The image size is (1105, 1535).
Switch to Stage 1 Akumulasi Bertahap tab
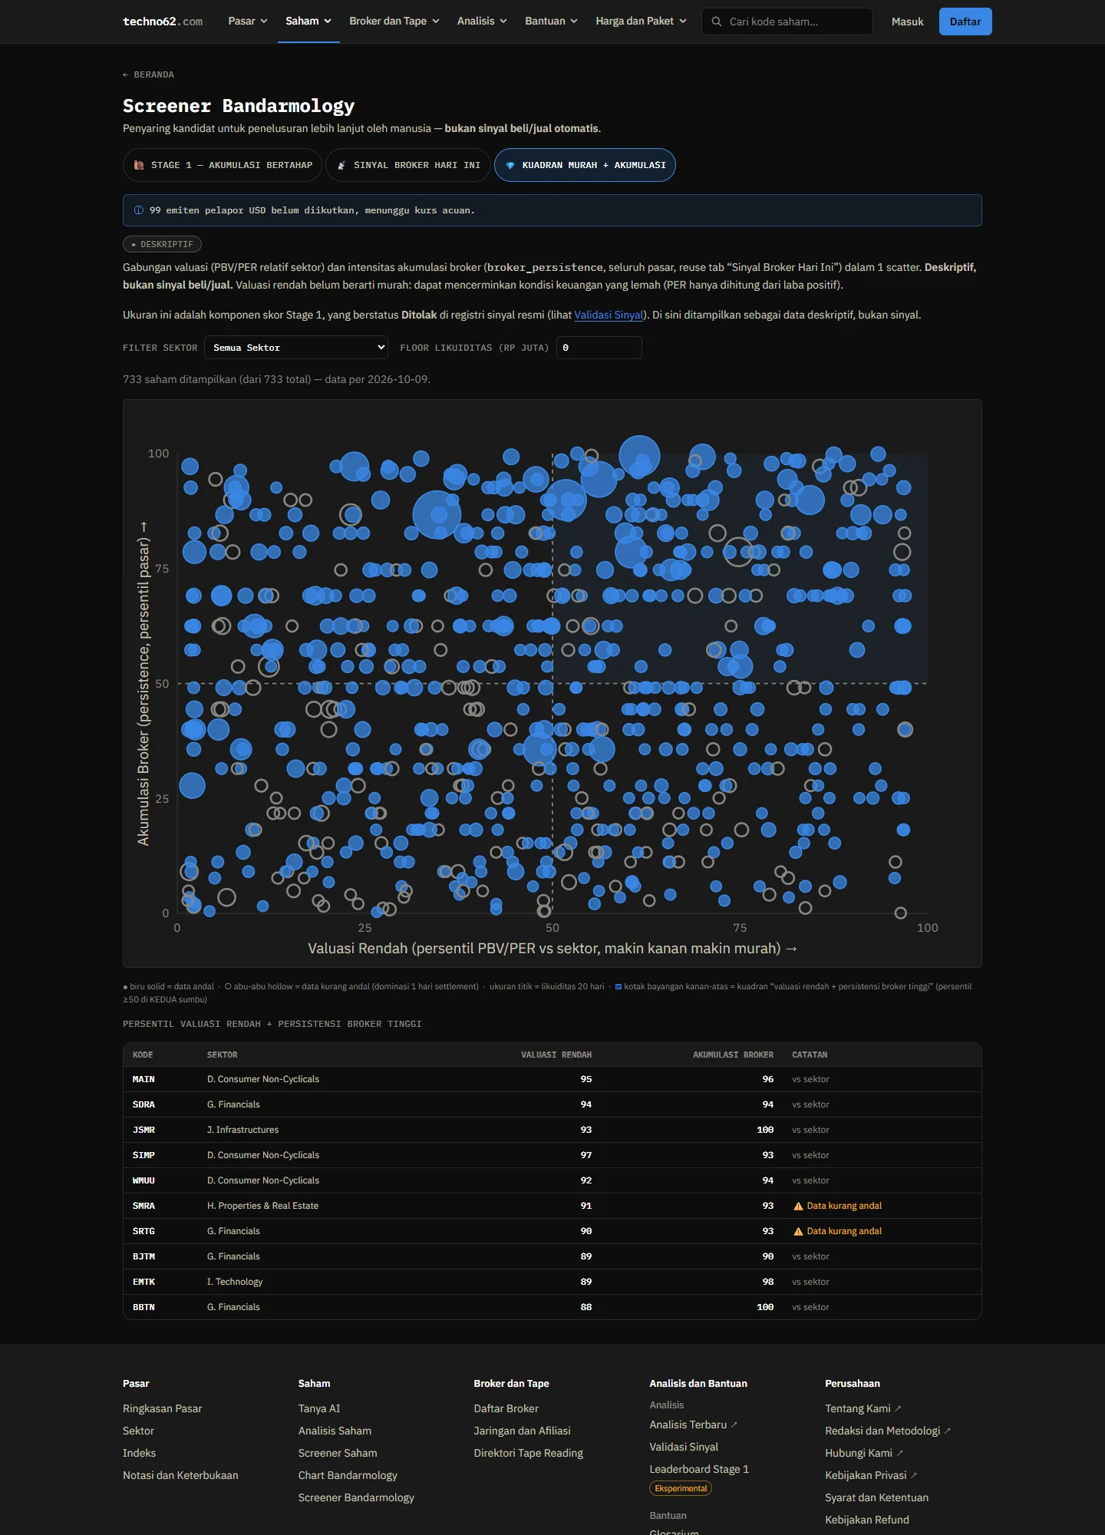click(223, 165)
